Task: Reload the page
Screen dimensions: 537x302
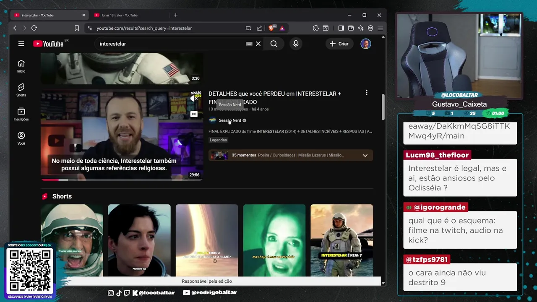Action: (34, 28)
